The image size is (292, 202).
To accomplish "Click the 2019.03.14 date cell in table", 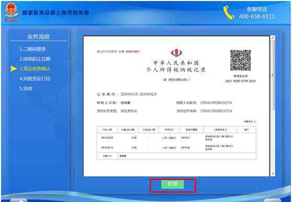I will click(107, 148).
